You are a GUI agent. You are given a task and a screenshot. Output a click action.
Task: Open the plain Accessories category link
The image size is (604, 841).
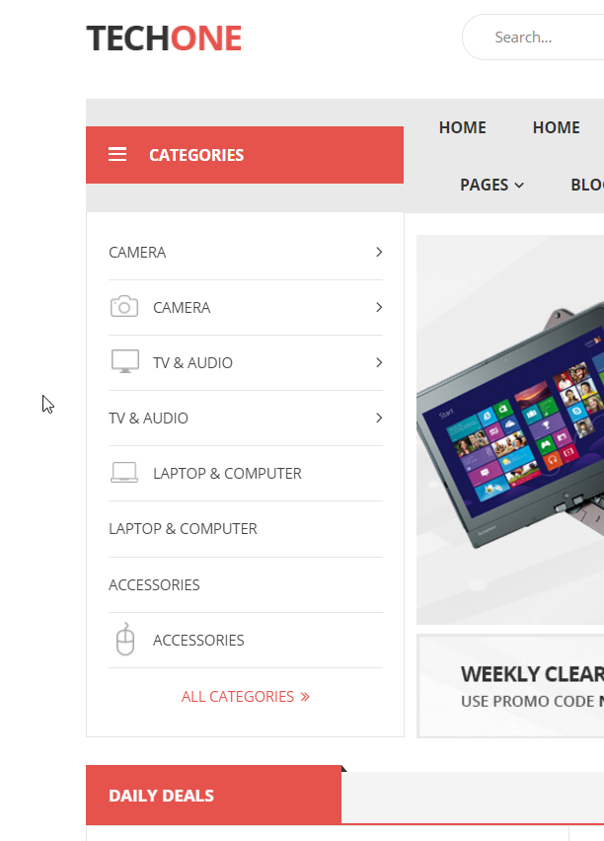[x=154, y=584]
